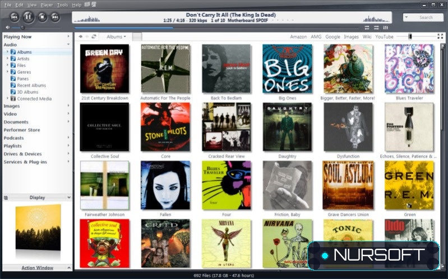Select the Artists tree icon
Image resolution: width=448 pixels, height=279 pixels.
[13, 58]
